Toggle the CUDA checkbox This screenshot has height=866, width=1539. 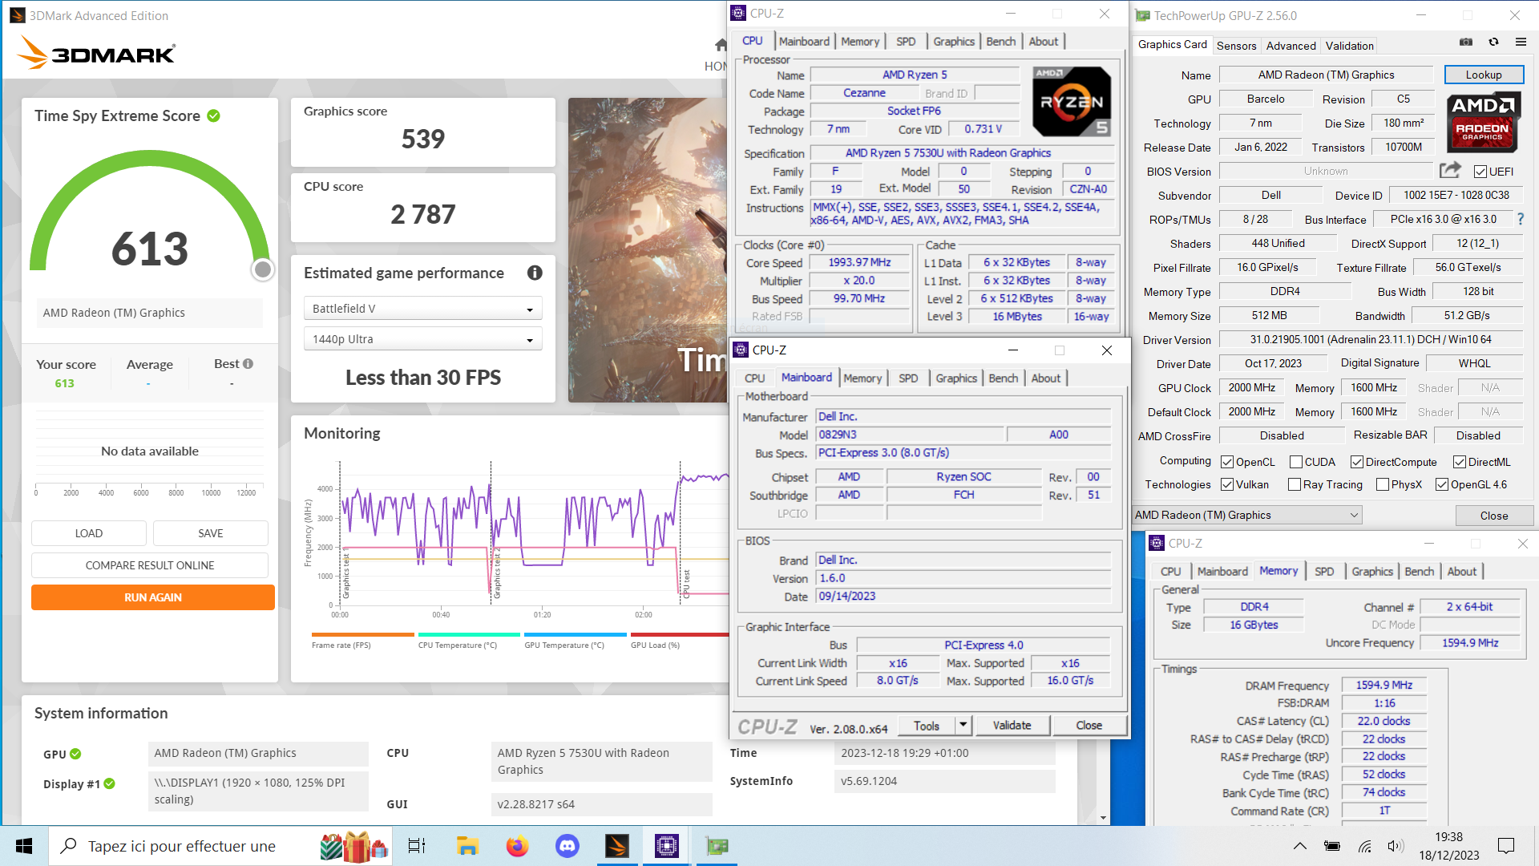point(1296,462)
